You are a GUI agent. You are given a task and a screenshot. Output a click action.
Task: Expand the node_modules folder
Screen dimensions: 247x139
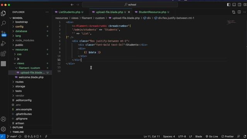coord(30,40)
